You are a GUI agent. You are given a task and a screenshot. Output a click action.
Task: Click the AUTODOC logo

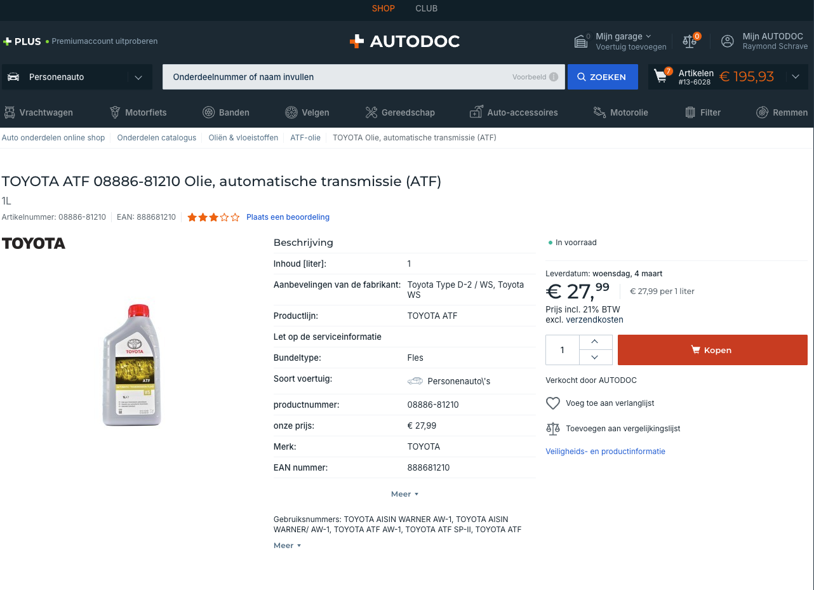click(x=405, y=41)
